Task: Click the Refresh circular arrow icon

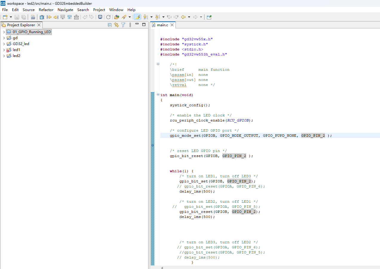Action: (x=108, y=17)
